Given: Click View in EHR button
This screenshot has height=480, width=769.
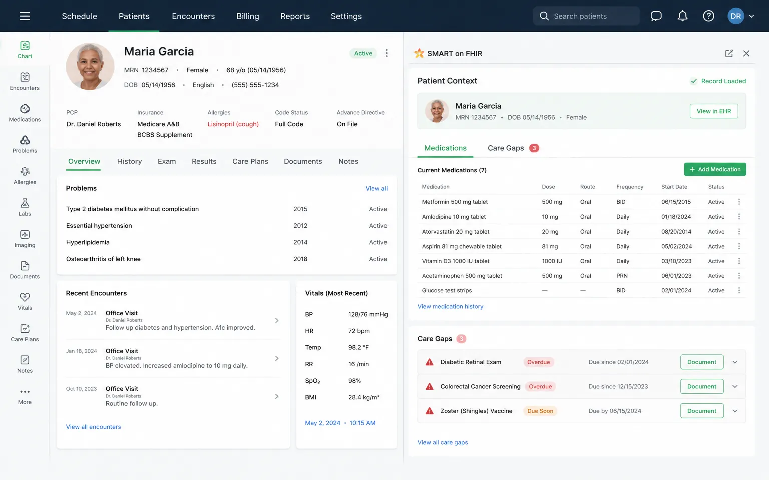Looking at the screenshot, I should pyautogui.click(x=714, y=111).
